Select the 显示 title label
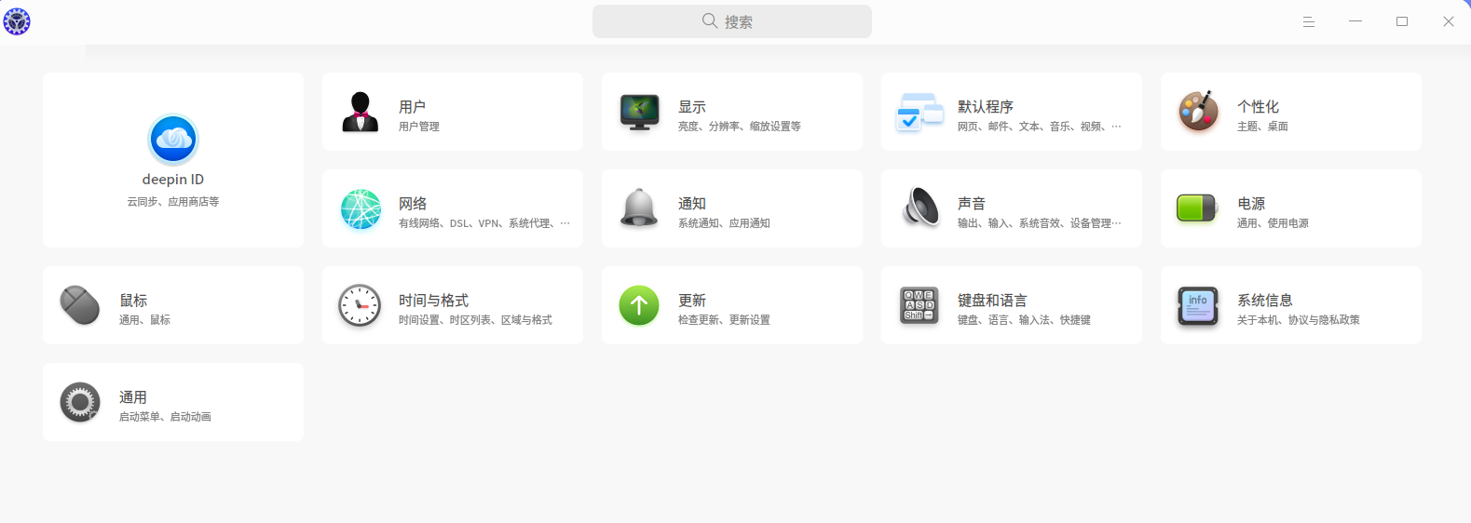 pos(692,107)
